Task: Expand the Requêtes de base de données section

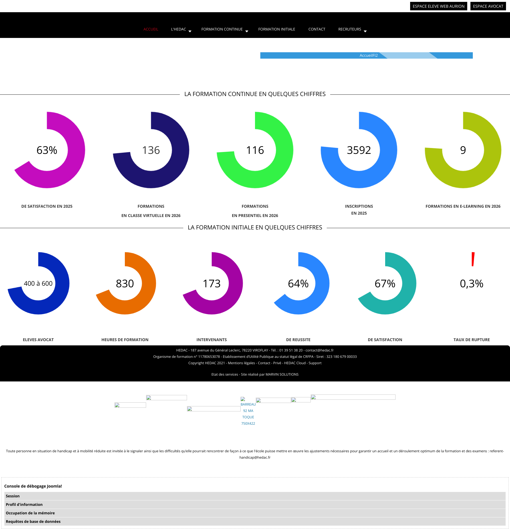Action: coord(255,521)
